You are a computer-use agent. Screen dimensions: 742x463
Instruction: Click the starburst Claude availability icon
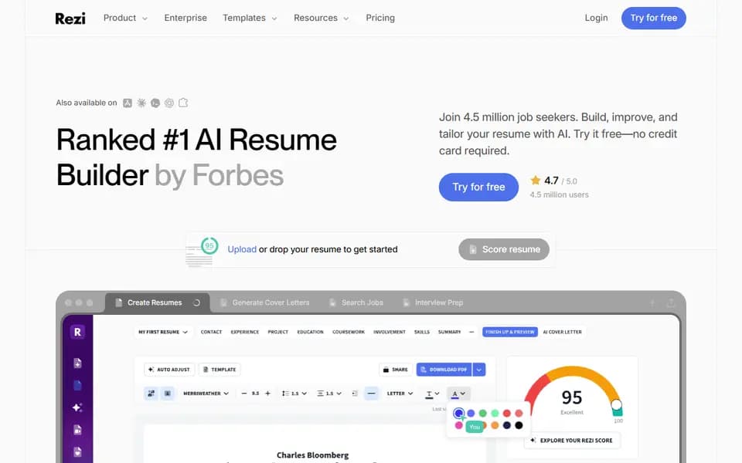141,103
